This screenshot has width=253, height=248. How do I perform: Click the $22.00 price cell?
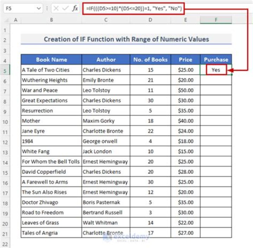[x=186, y=222]
